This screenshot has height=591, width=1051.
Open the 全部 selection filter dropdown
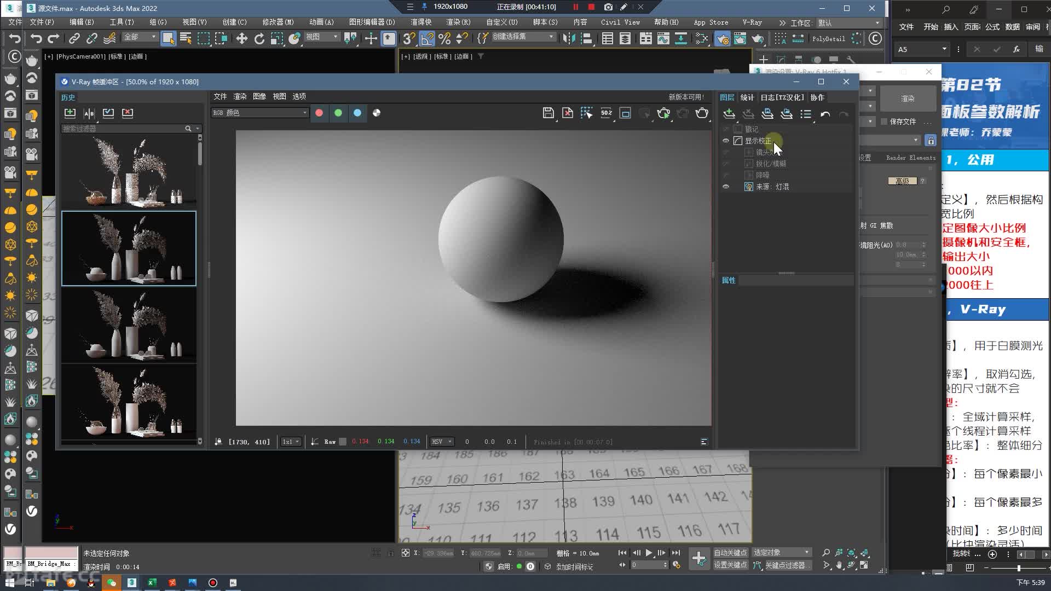[140, 37]
